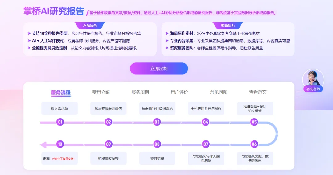Screen dimensions: 333x175
Task: Go to the 常见问题 tab
Action: click(219, 92)
